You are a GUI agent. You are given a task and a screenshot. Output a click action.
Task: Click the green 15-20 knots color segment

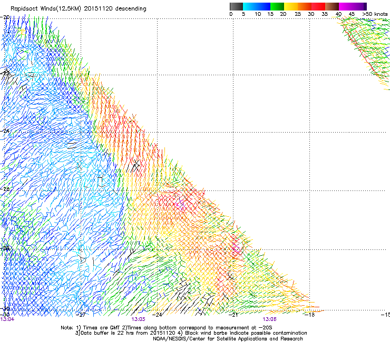[277, 6]
